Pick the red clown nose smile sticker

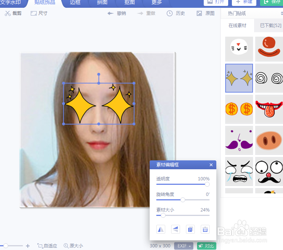click(x=269, y=49)
